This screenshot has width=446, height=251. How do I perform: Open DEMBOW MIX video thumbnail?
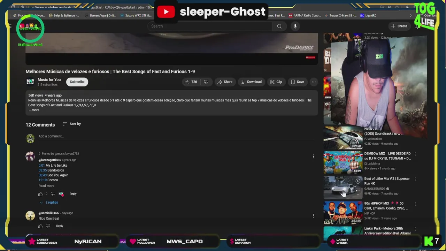tap(343, 162)
